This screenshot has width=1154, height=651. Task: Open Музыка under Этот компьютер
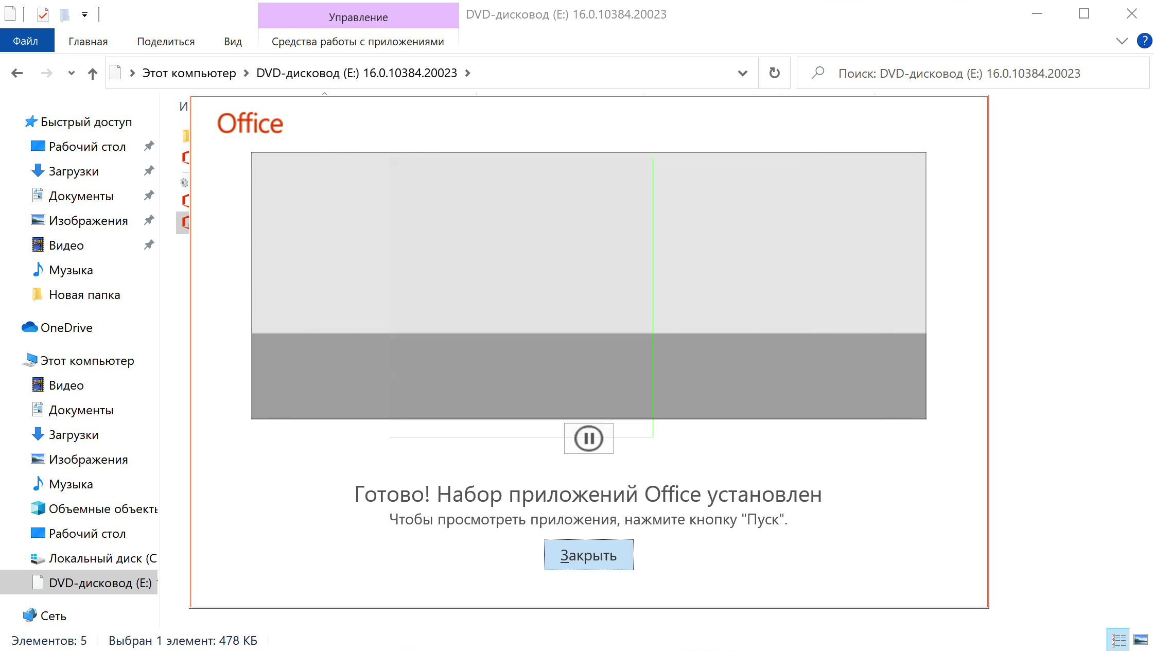click(71, 484)
